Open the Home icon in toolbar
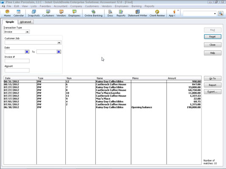The image size is (226, 169). pyautogui.click(x=7, y=13)
